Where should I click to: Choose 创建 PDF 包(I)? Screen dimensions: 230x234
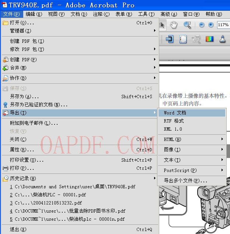click(80, 41)
